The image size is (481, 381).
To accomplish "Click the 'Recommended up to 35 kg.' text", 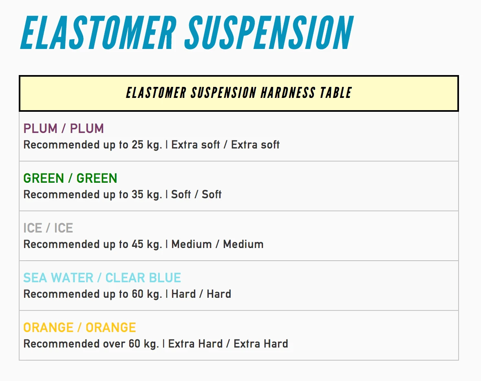I will point(93,195).
